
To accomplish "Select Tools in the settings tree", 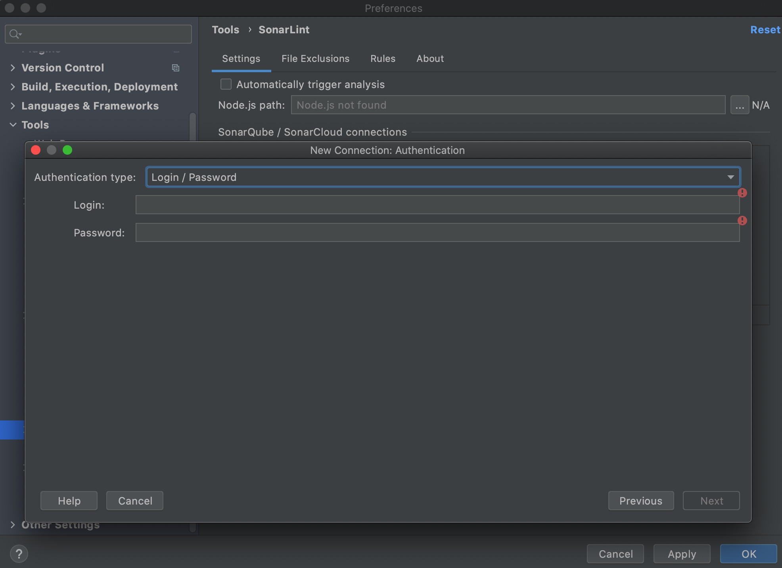I will click(x=35, y=125).
